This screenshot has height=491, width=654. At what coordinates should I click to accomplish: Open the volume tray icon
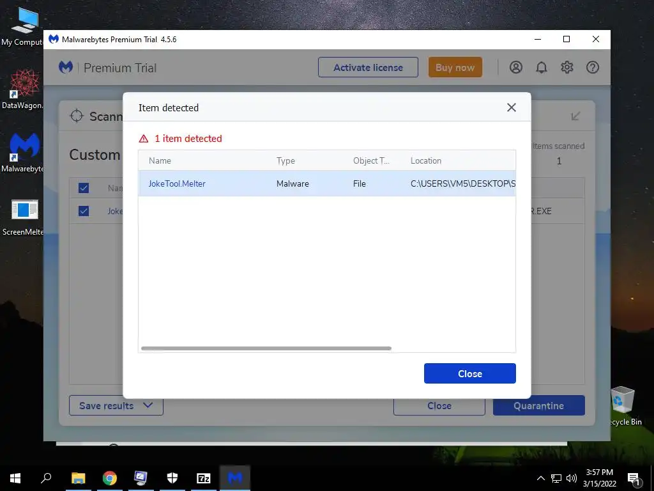click(x=572, y=478)
